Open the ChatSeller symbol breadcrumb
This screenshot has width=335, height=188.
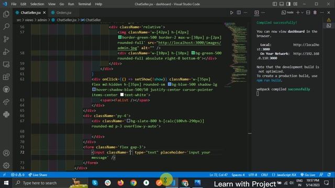93,20
